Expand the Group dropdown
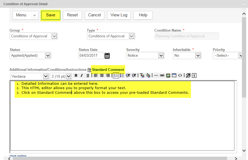This screenshot has height=160, width=248. pyautogui.click(x=54, y=36)
